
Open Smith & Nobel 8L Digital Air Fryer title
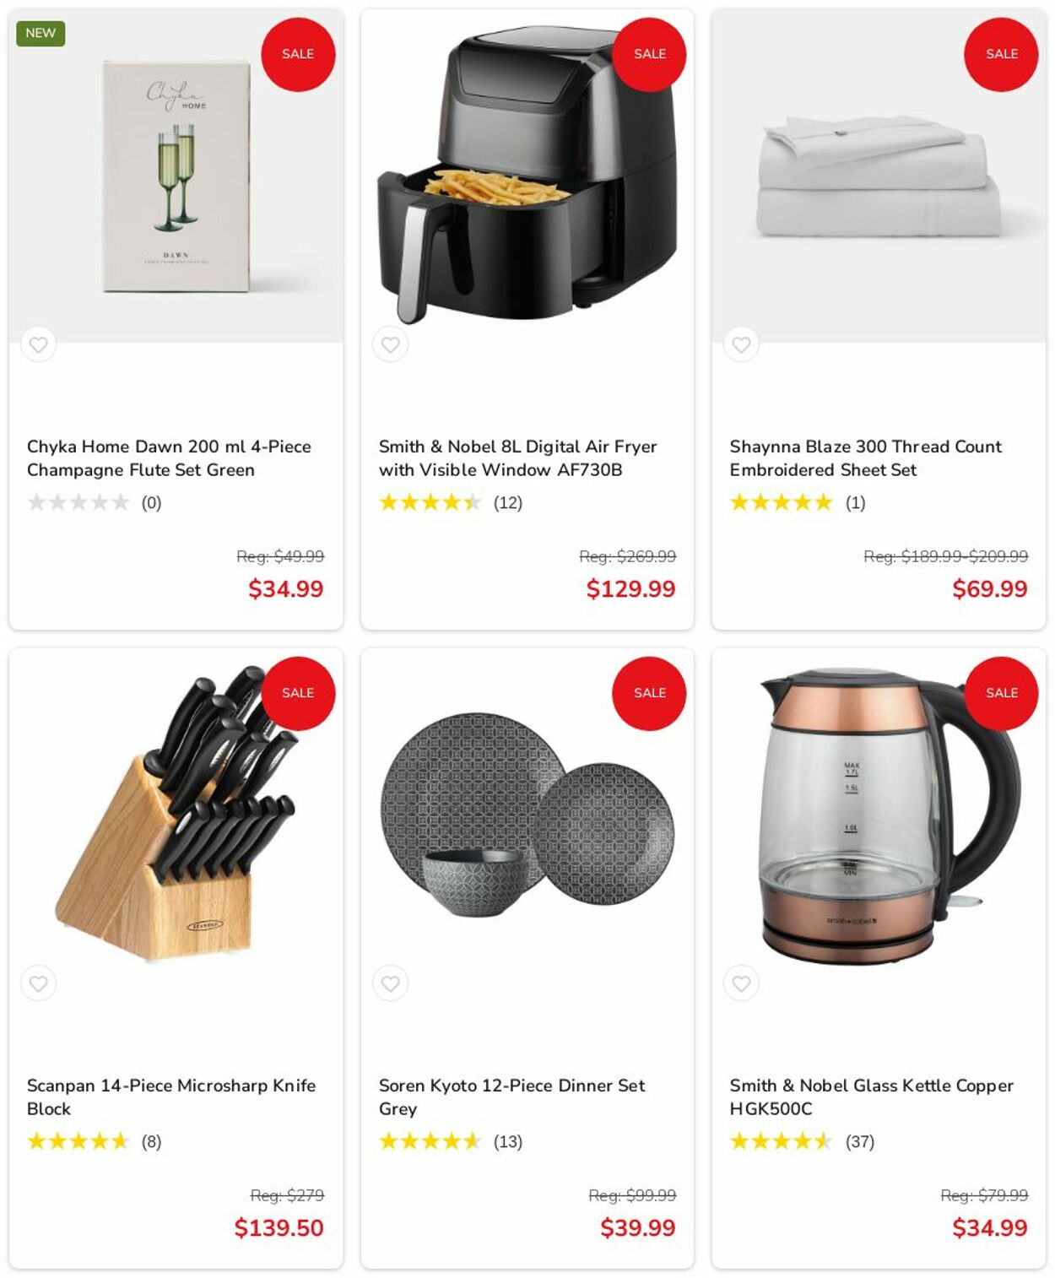(x=517, y=458)
